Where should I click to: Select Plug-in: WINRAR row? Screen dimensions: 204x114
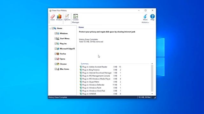coord(100,94)
